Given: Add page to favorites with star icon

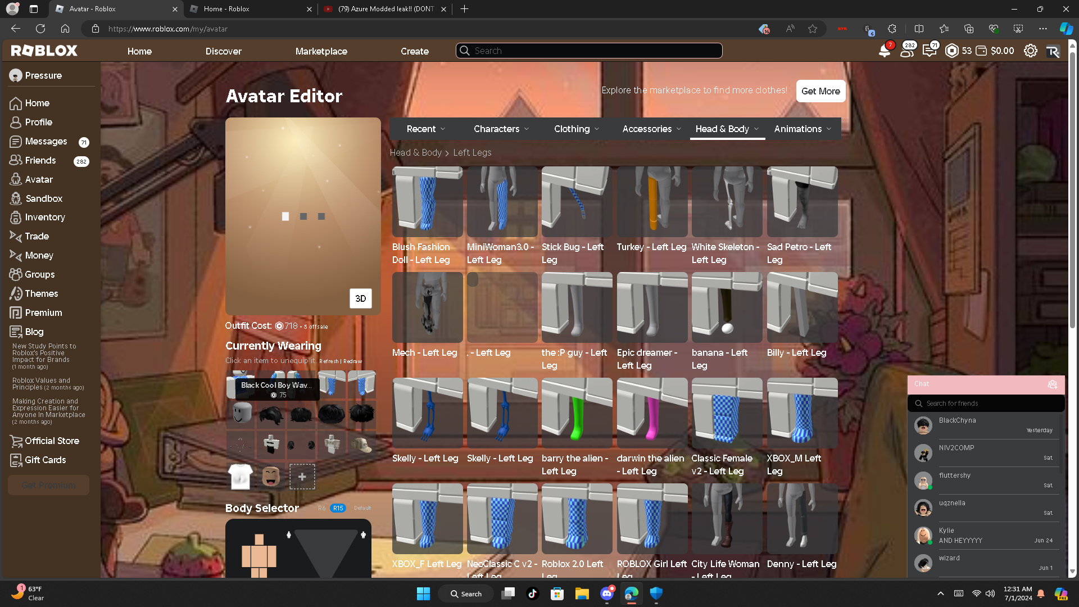Looking at the screenshot, I should point(813,29).
